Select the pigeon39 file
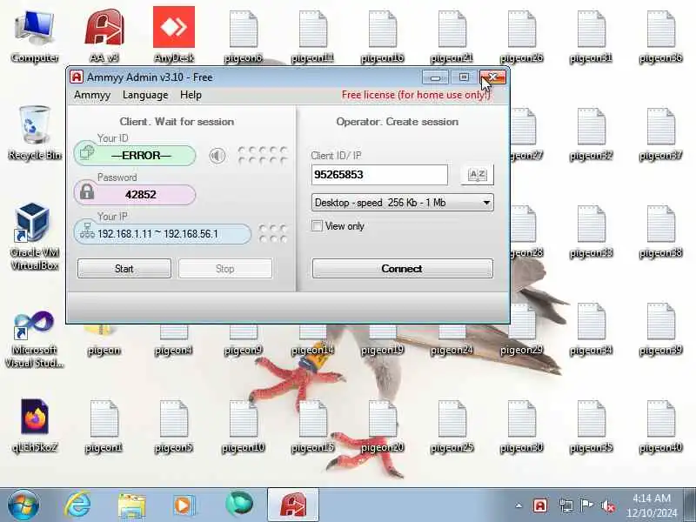This screenshot has width=696, height=522. (661, 330)
